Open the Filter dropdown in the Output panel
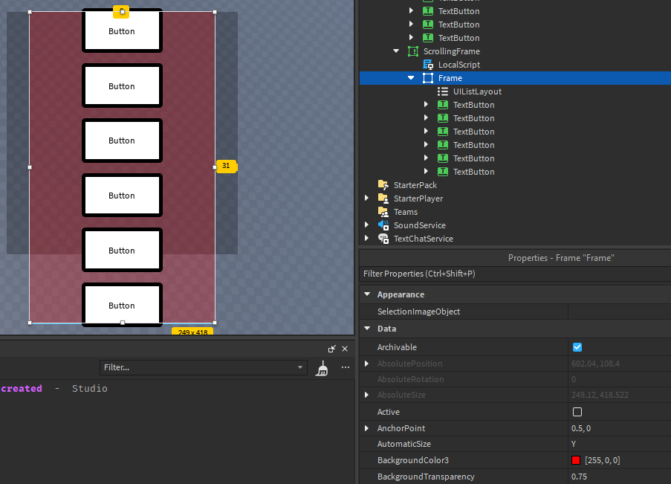Viewport: 671px width, 484px height. 299,367
